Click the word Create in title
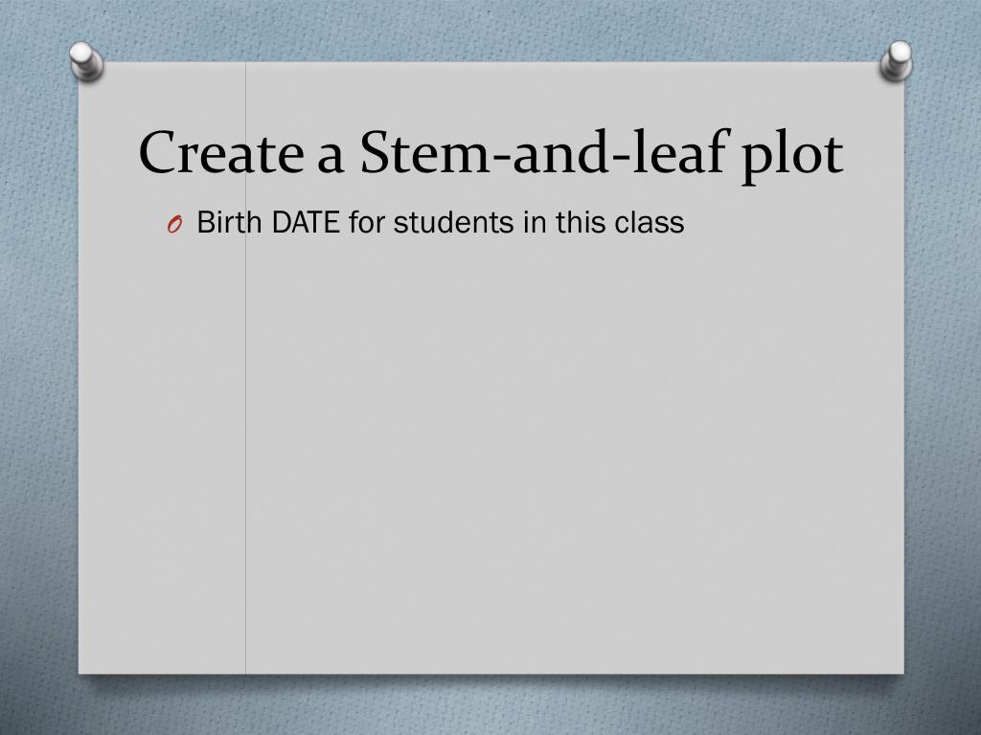The height and width of the screenshot is (735, 981). click(x=221, y=153)
